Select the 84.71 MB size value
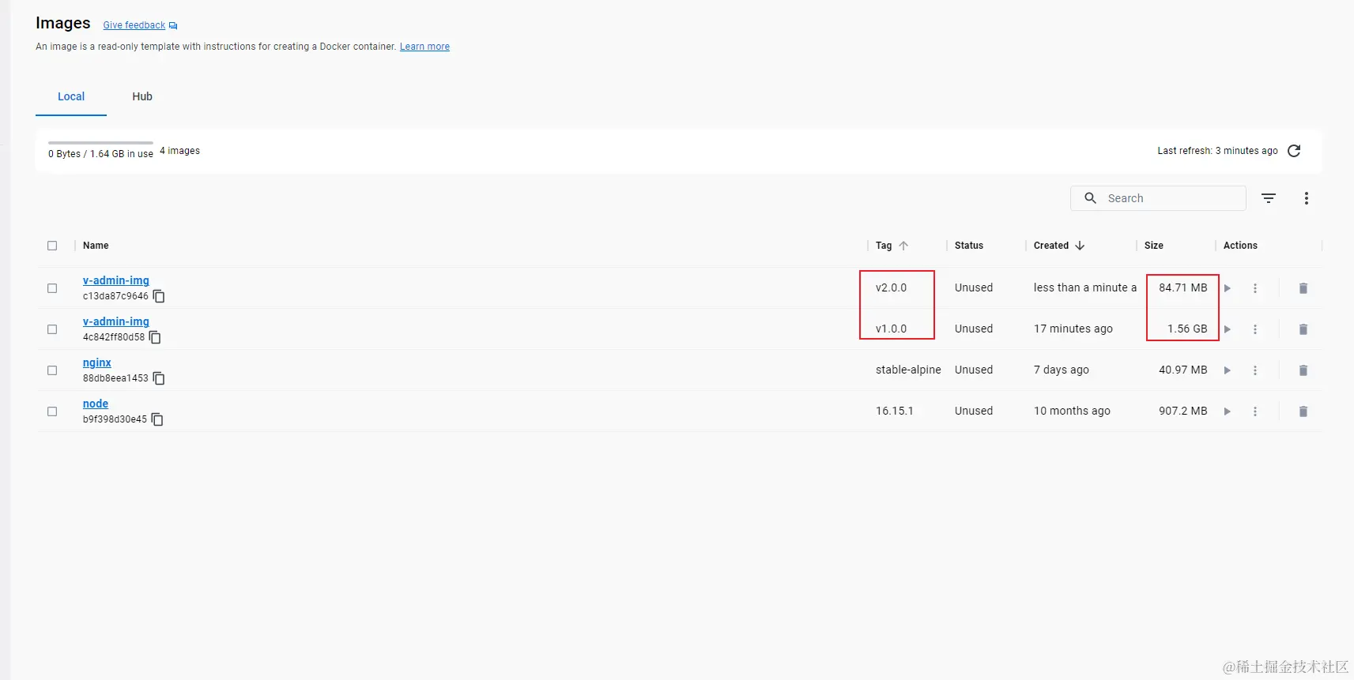This screenshot has height=680, width=1354. click(x=1183, y=287)
